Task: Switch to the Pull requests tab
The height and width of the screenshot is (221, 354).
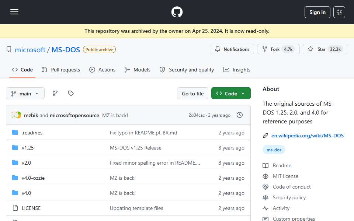Action: [x=61, y=70]
